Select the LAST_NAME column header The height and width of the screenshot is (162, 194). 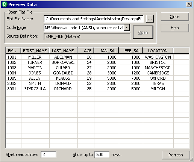pyautogui.click(x=63, y=51)
